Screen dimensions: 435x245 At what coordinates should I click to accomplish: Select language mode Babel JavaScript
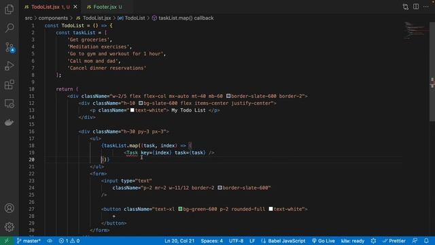(x=283, y=241)
